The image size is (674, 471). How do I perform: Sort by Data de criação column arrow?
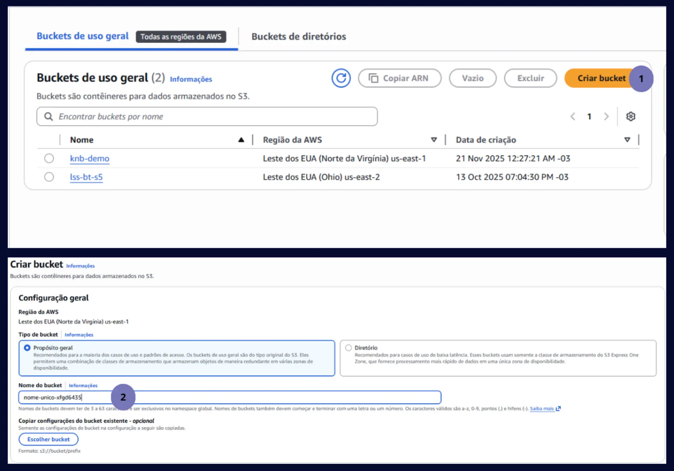(627, 140)
